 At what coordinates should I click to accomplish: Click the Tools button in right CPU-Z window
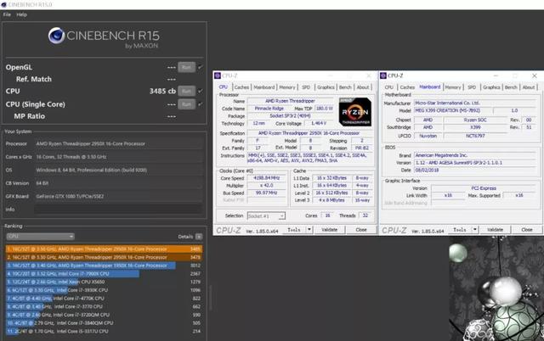click(x=460, y=230)
